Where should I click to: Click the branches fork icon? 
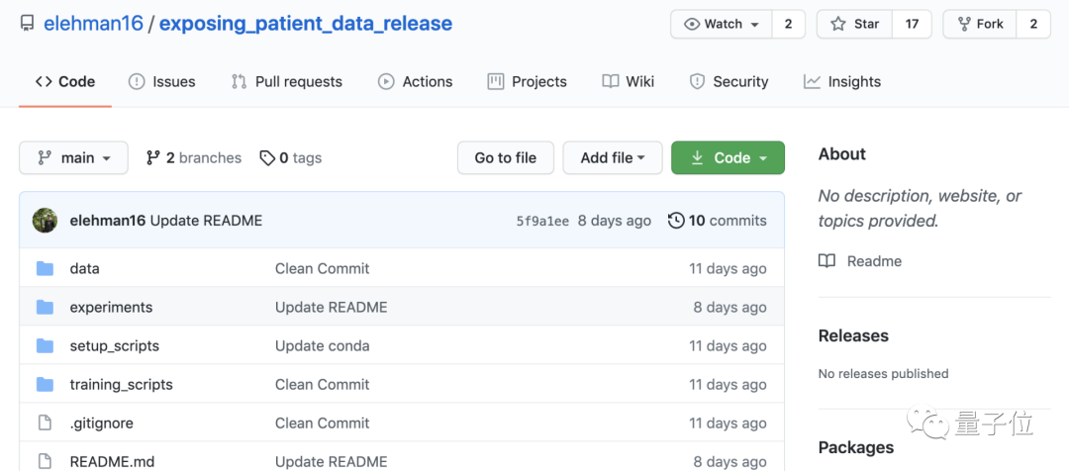(x=153, y=158)
